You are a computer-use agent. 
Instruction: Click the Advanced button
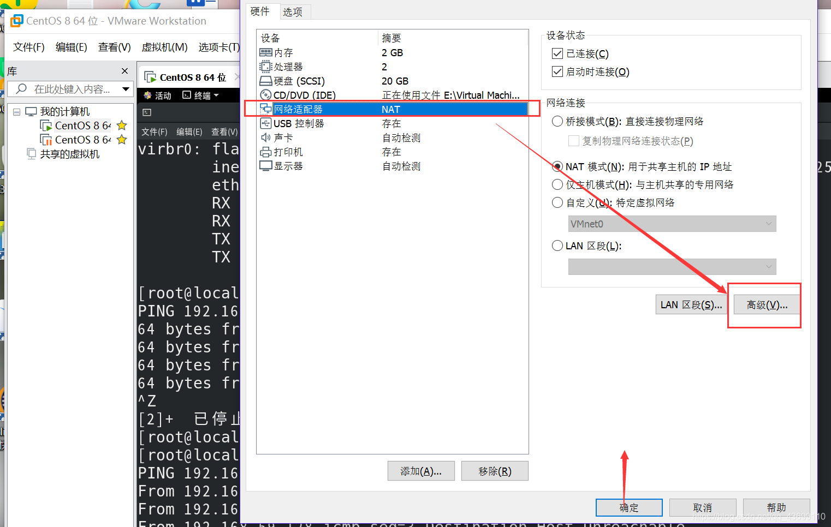[x=767, y=304]
